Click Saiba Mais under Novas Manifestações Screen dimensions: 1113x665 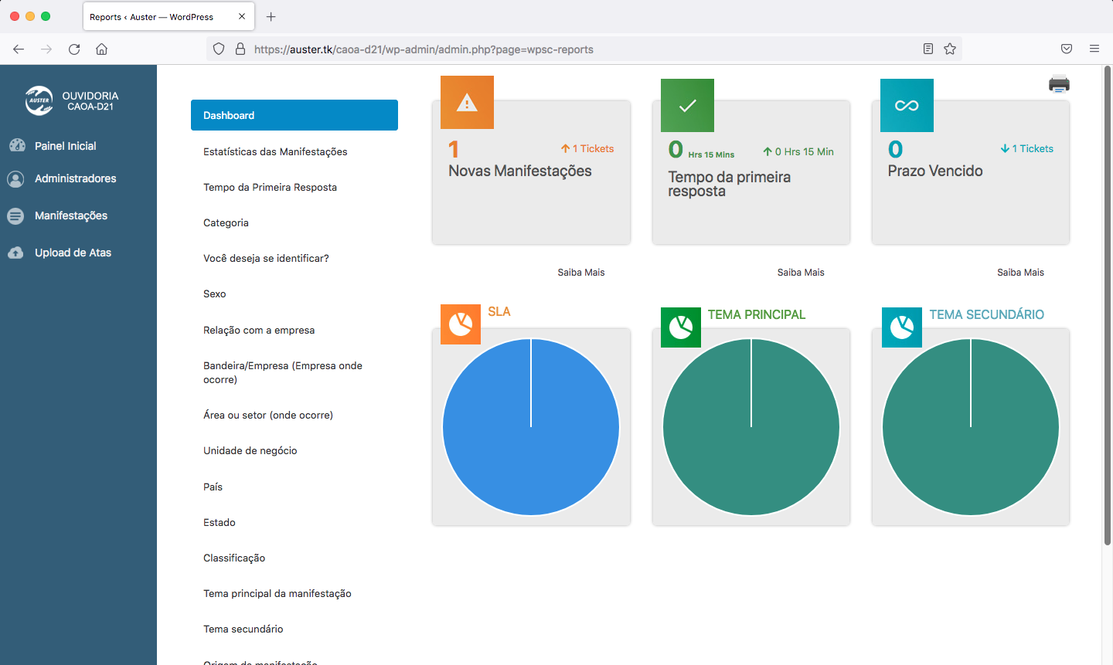pos(581,273)
